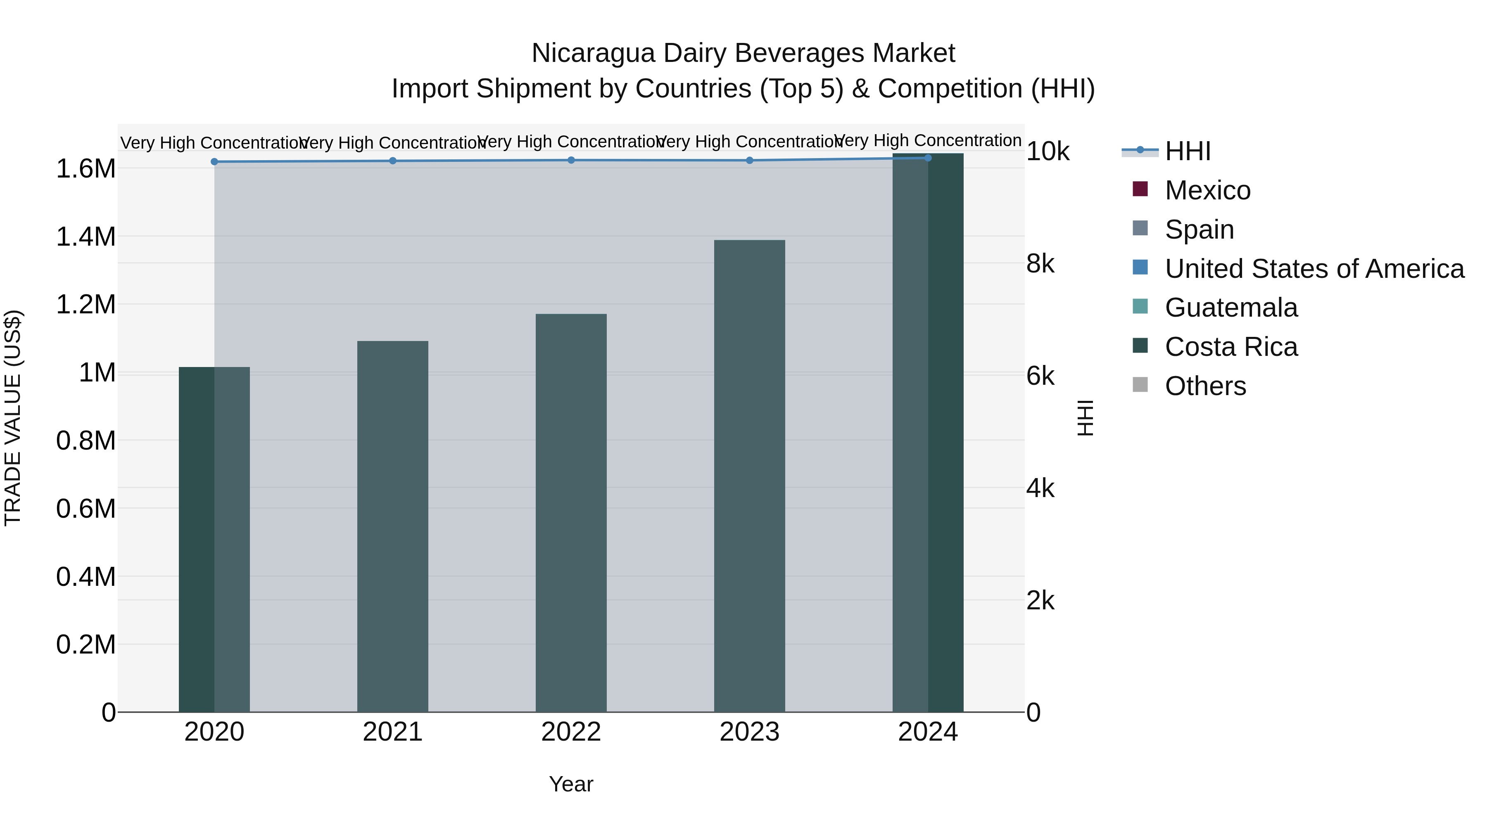Click the 8k HHI axis tick
Screen dimensions: 1487x836
point(1040,264)
